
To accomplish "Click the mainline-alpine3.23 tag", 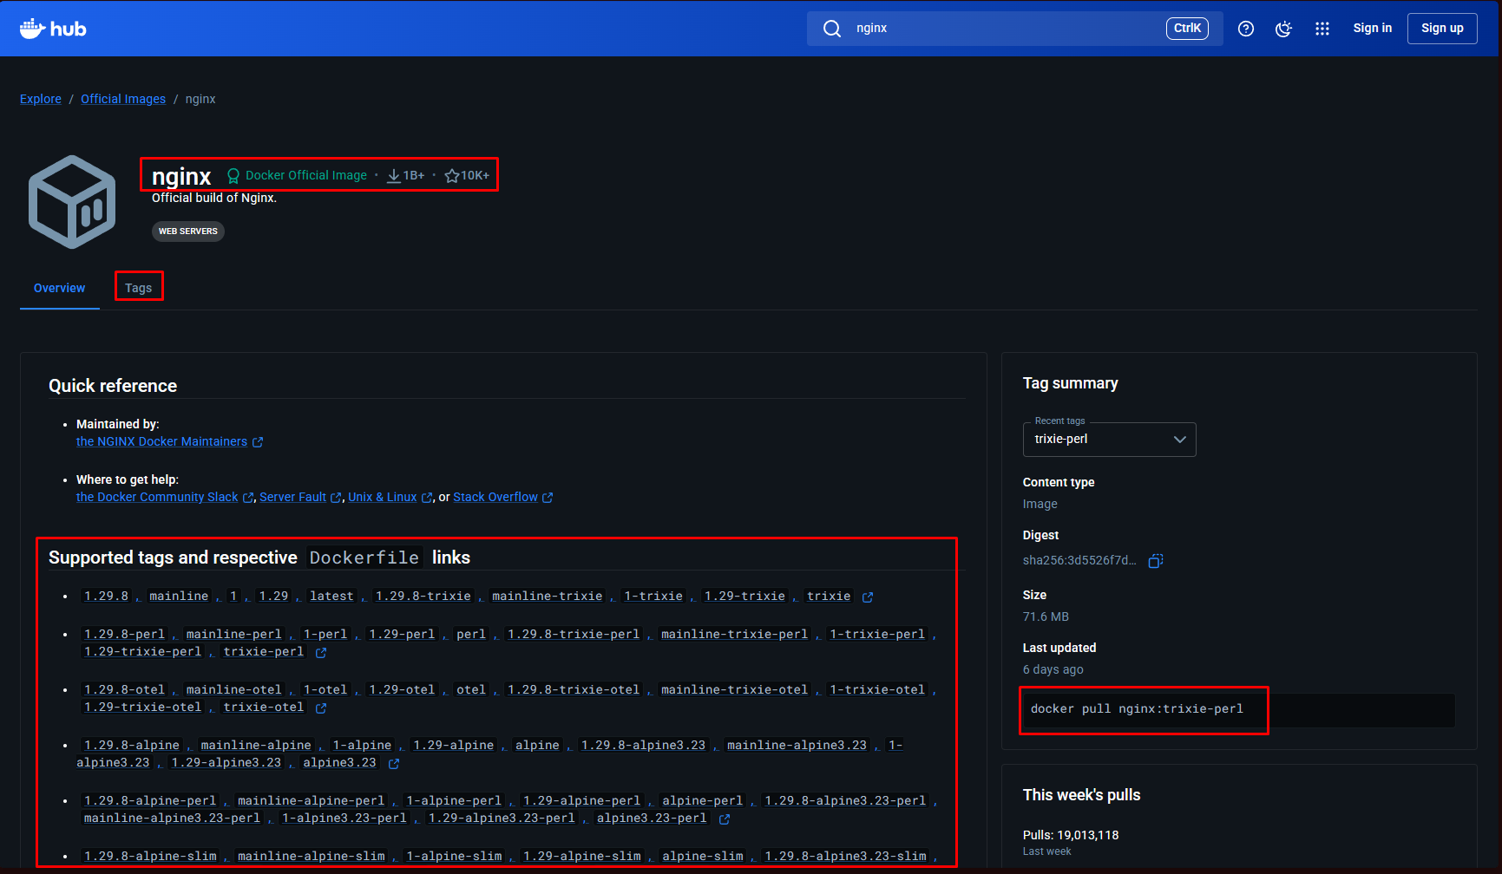I will click(797, 746).
